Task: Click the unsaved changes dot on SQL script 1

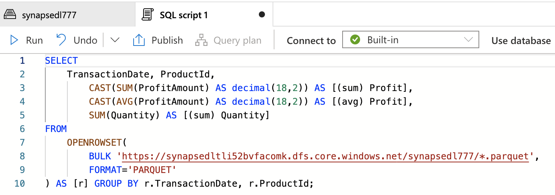Action: (262, 15)
